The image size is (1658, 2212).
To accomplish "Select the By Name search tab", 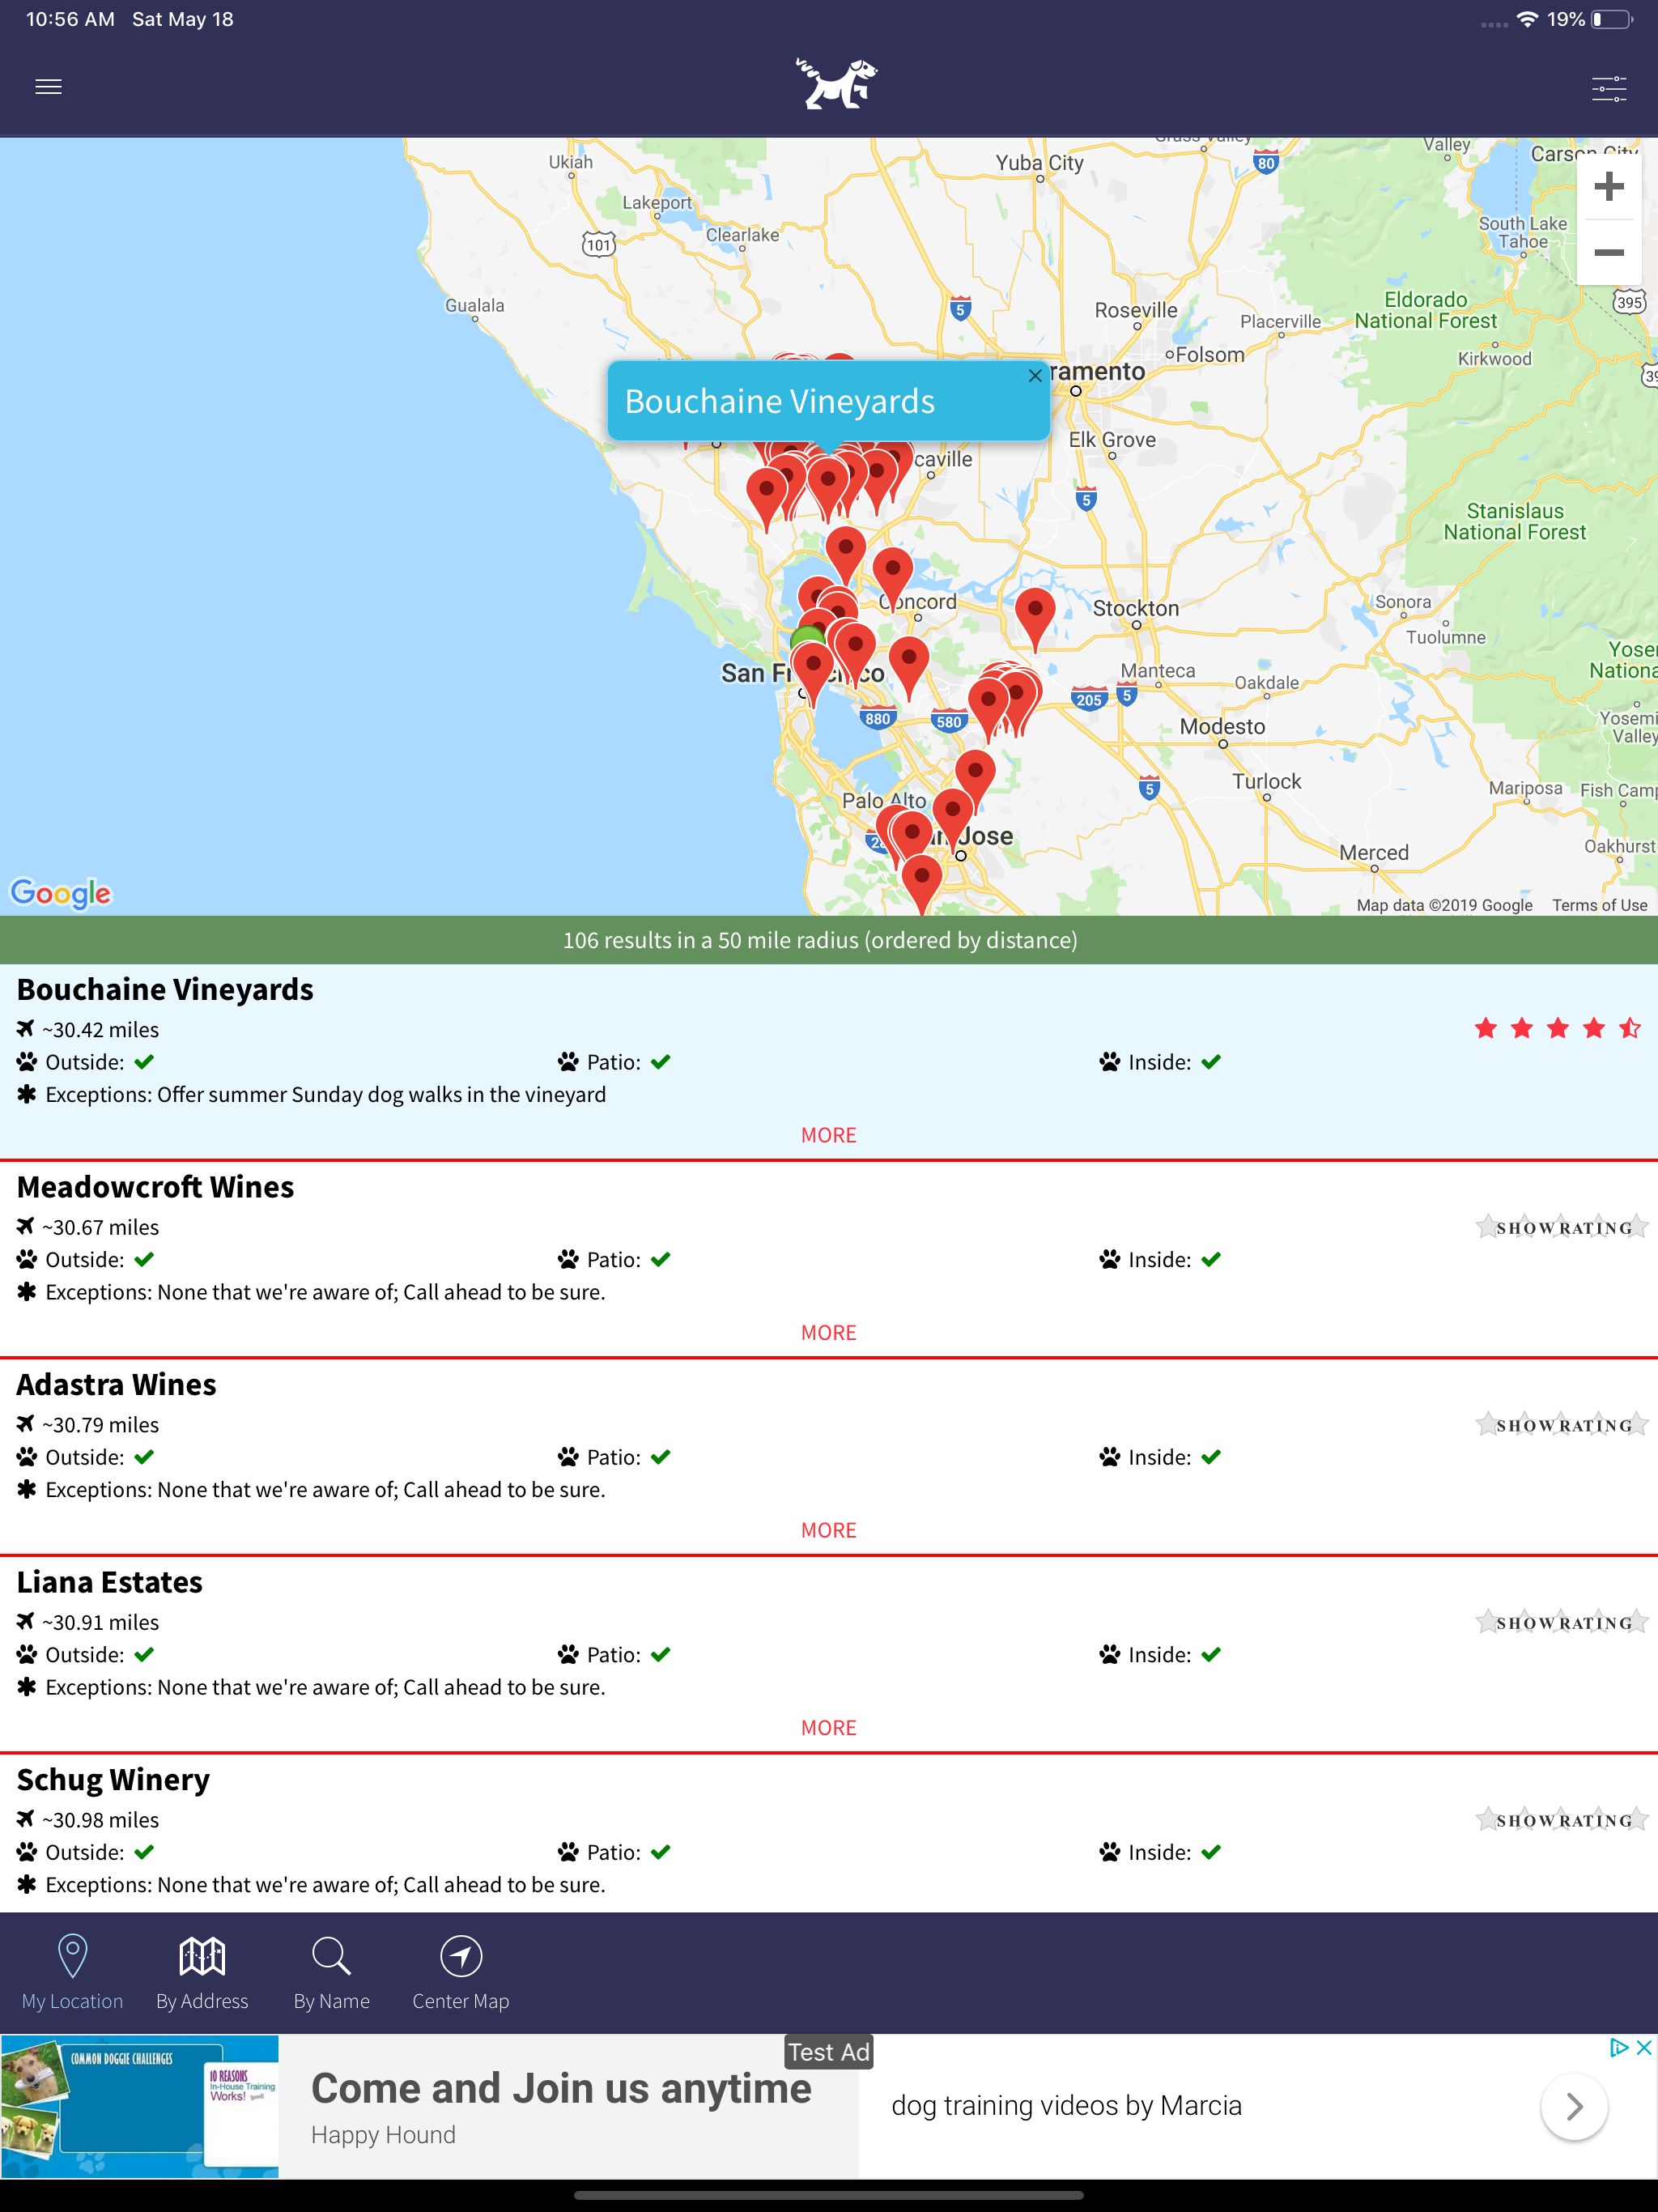I will pos(331,1971).
